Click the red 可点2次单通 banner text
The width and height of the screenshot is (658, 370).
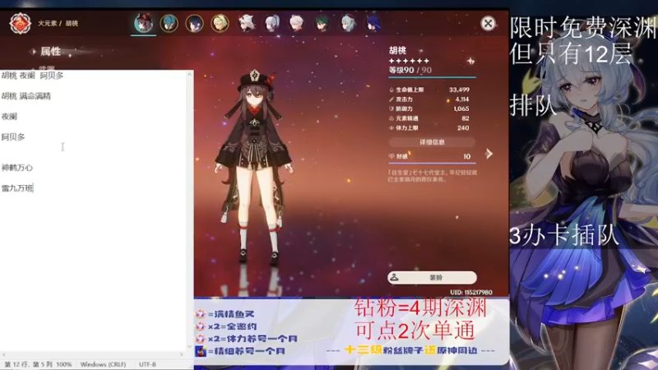[415, 331]
